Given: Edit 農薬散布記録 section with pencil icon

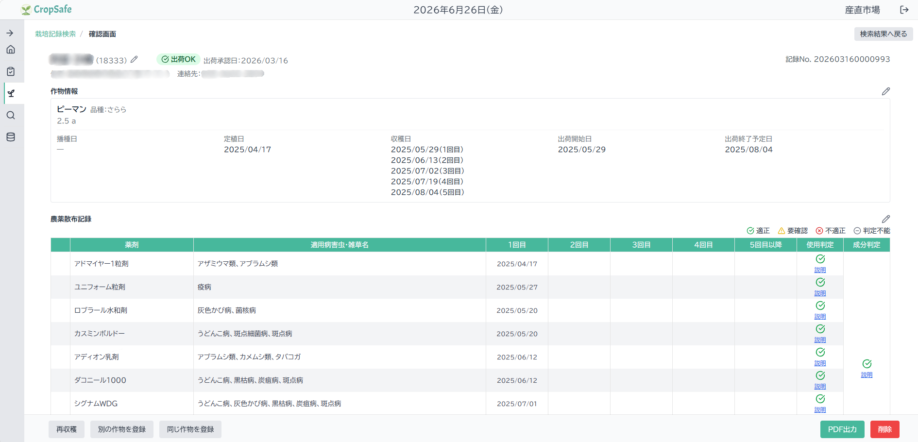Looking at the screenshot, I should (886, 219).
